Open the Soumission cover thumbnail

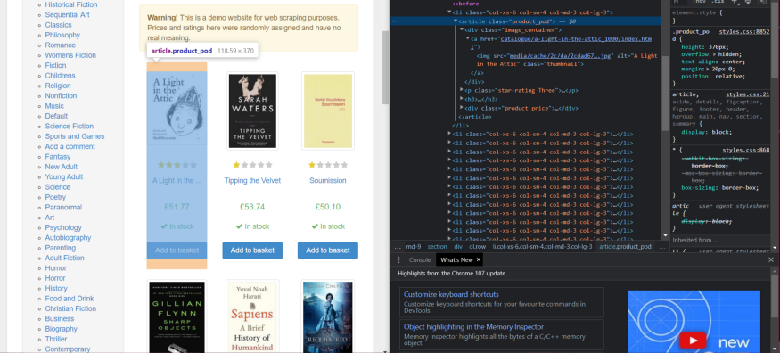(x=328, y=111)
